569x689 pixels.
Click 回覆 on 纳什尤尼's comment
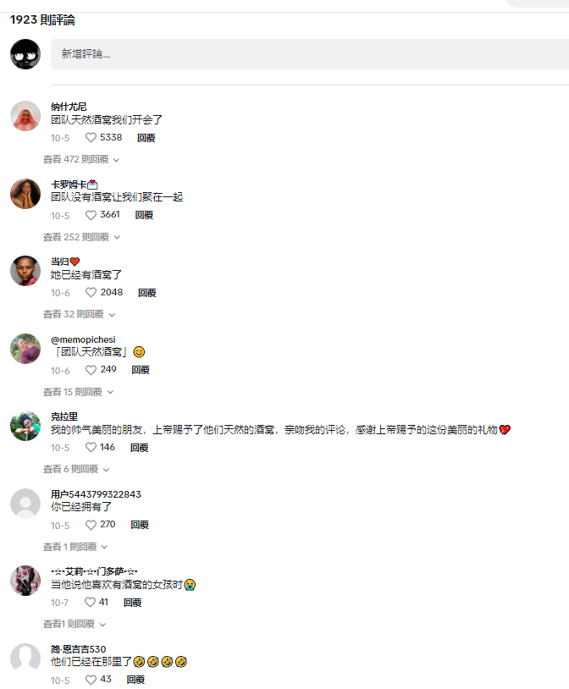(146, 138)
